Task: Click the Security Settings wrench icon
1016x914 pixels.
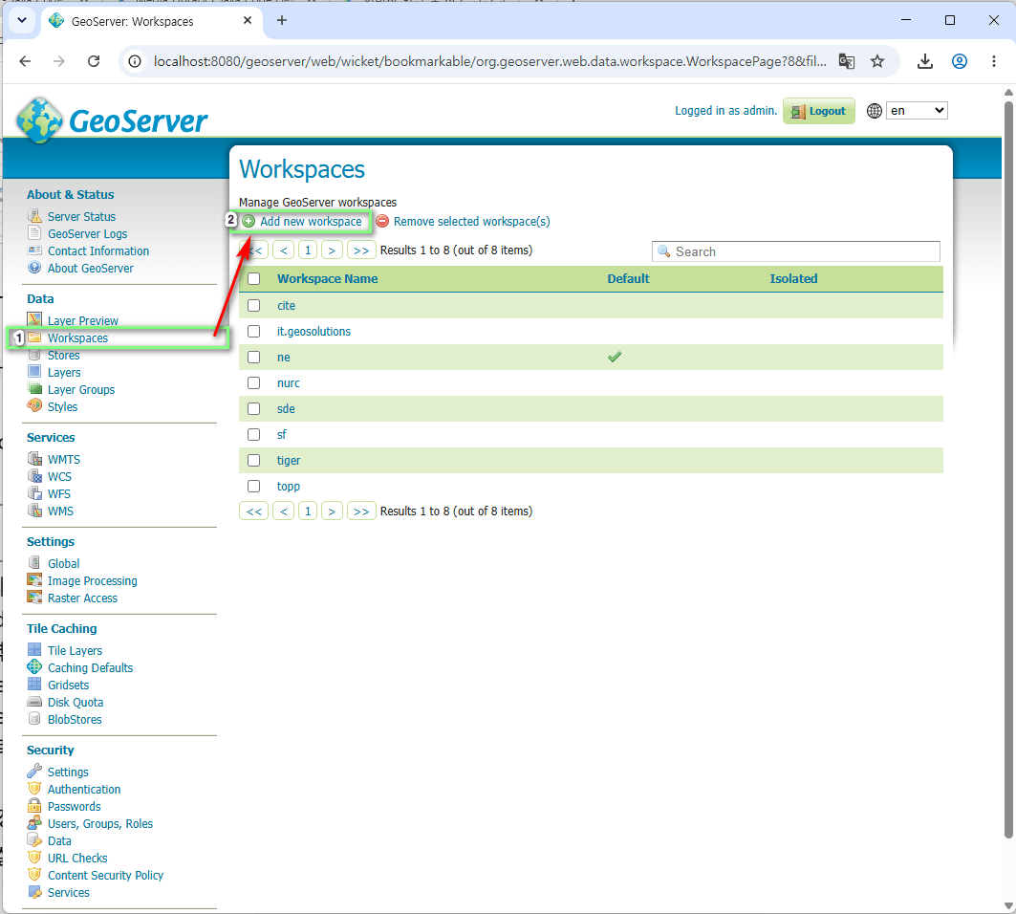Action: [x=34, y=771]
